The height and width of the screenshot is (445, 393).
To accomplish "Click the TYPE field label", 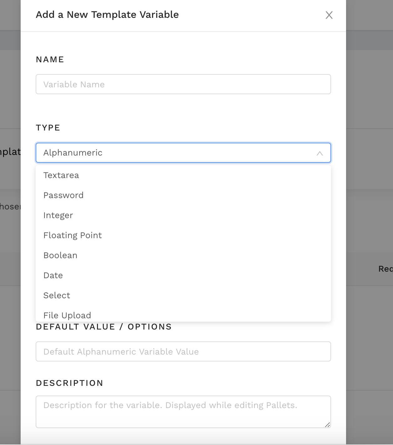I will (x=48, y=128).
